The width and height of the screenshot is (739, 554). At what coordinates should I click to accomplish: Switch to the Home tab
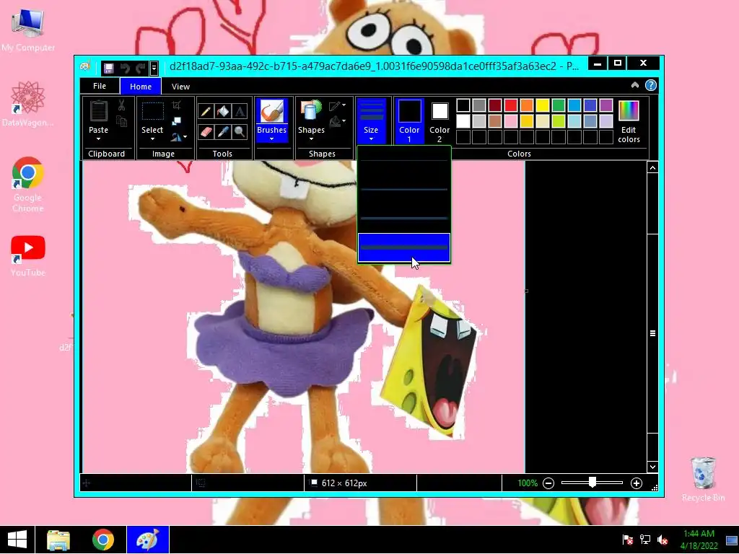(141, 87)
